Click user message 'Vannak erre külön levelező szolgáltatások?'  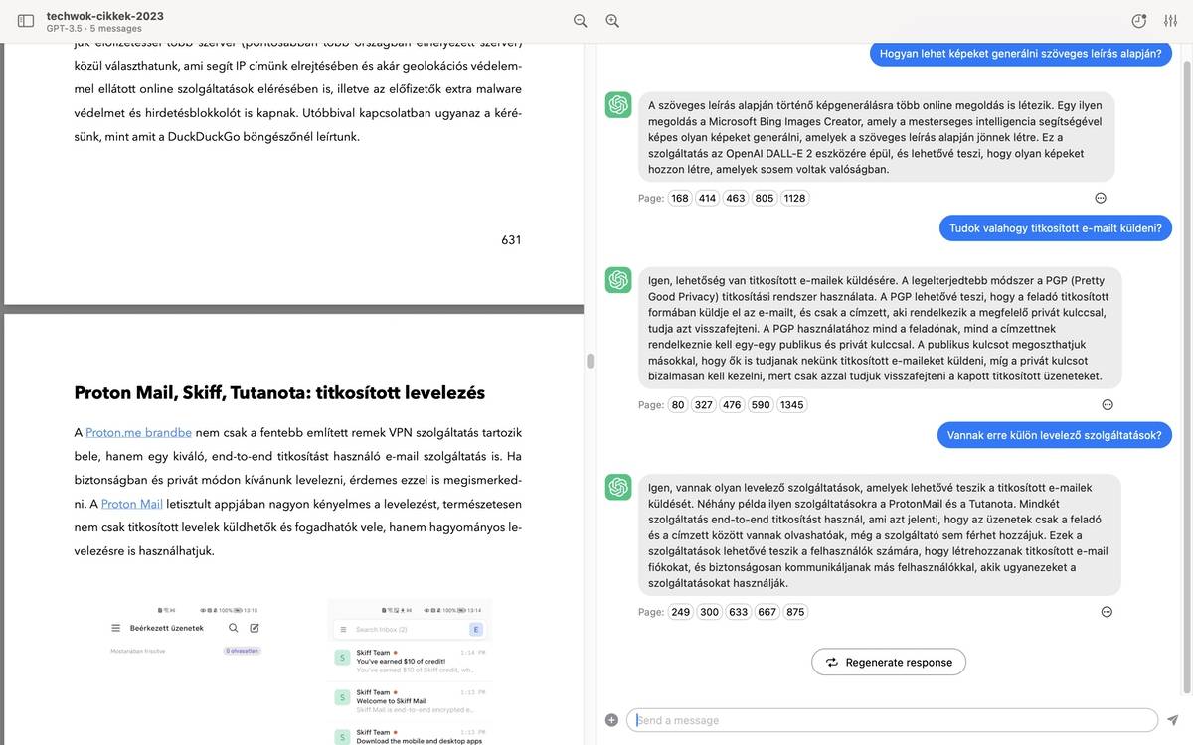(x=1055, y=435)
